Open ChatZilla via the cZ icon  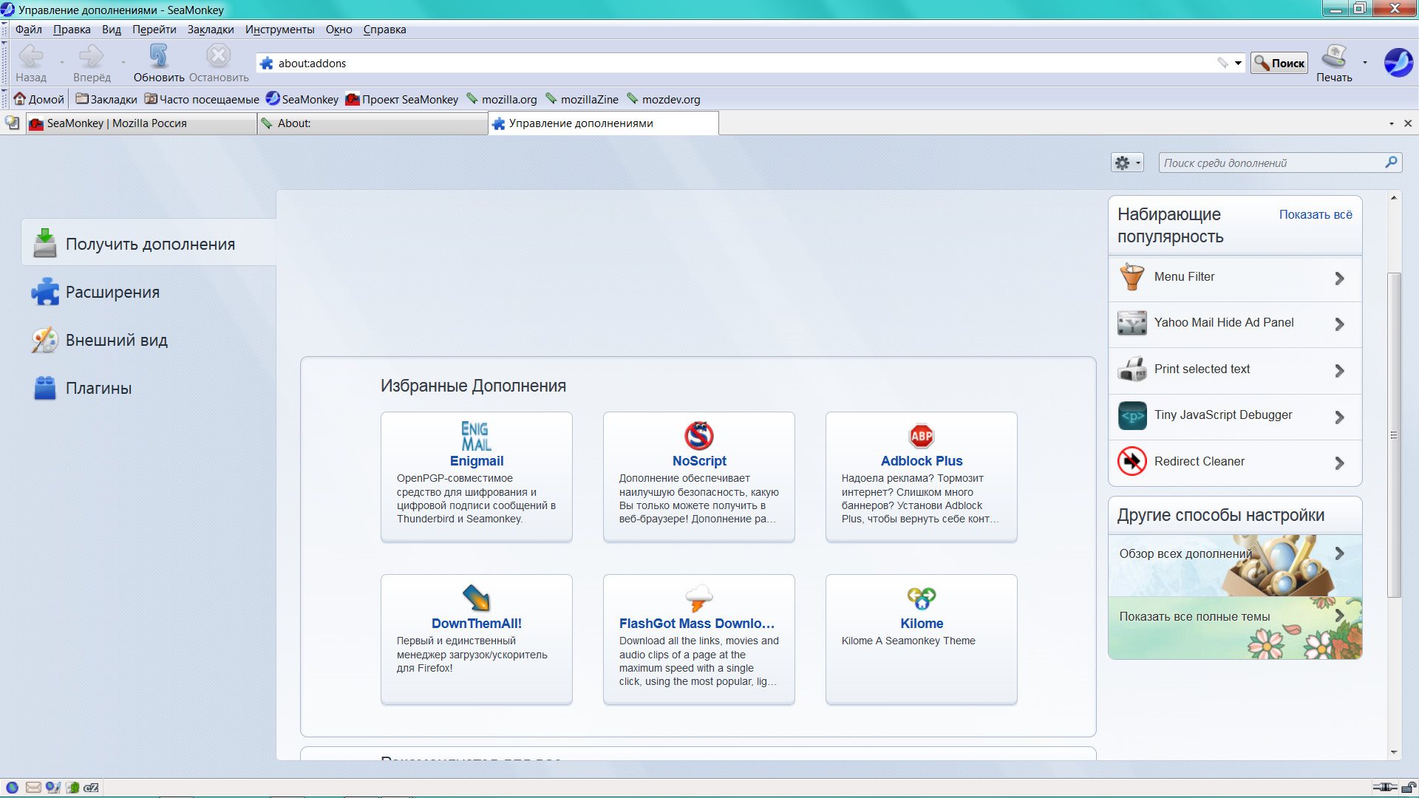[x=92, y=788]
